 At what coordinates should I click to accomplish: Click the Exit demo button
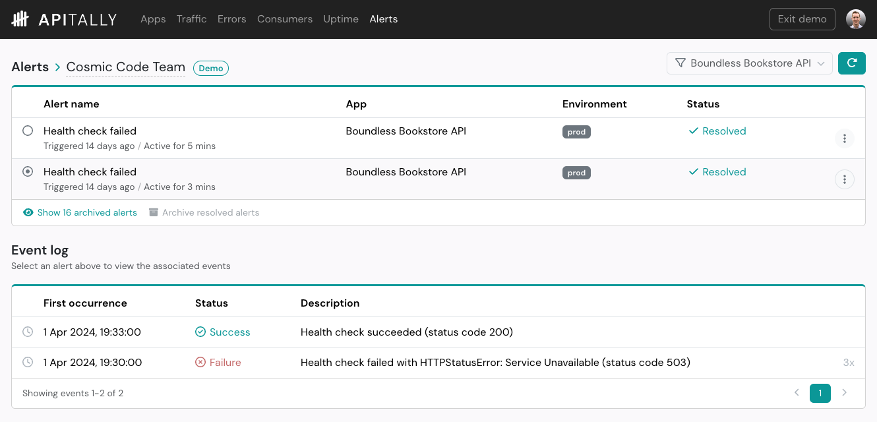point(802,19)
